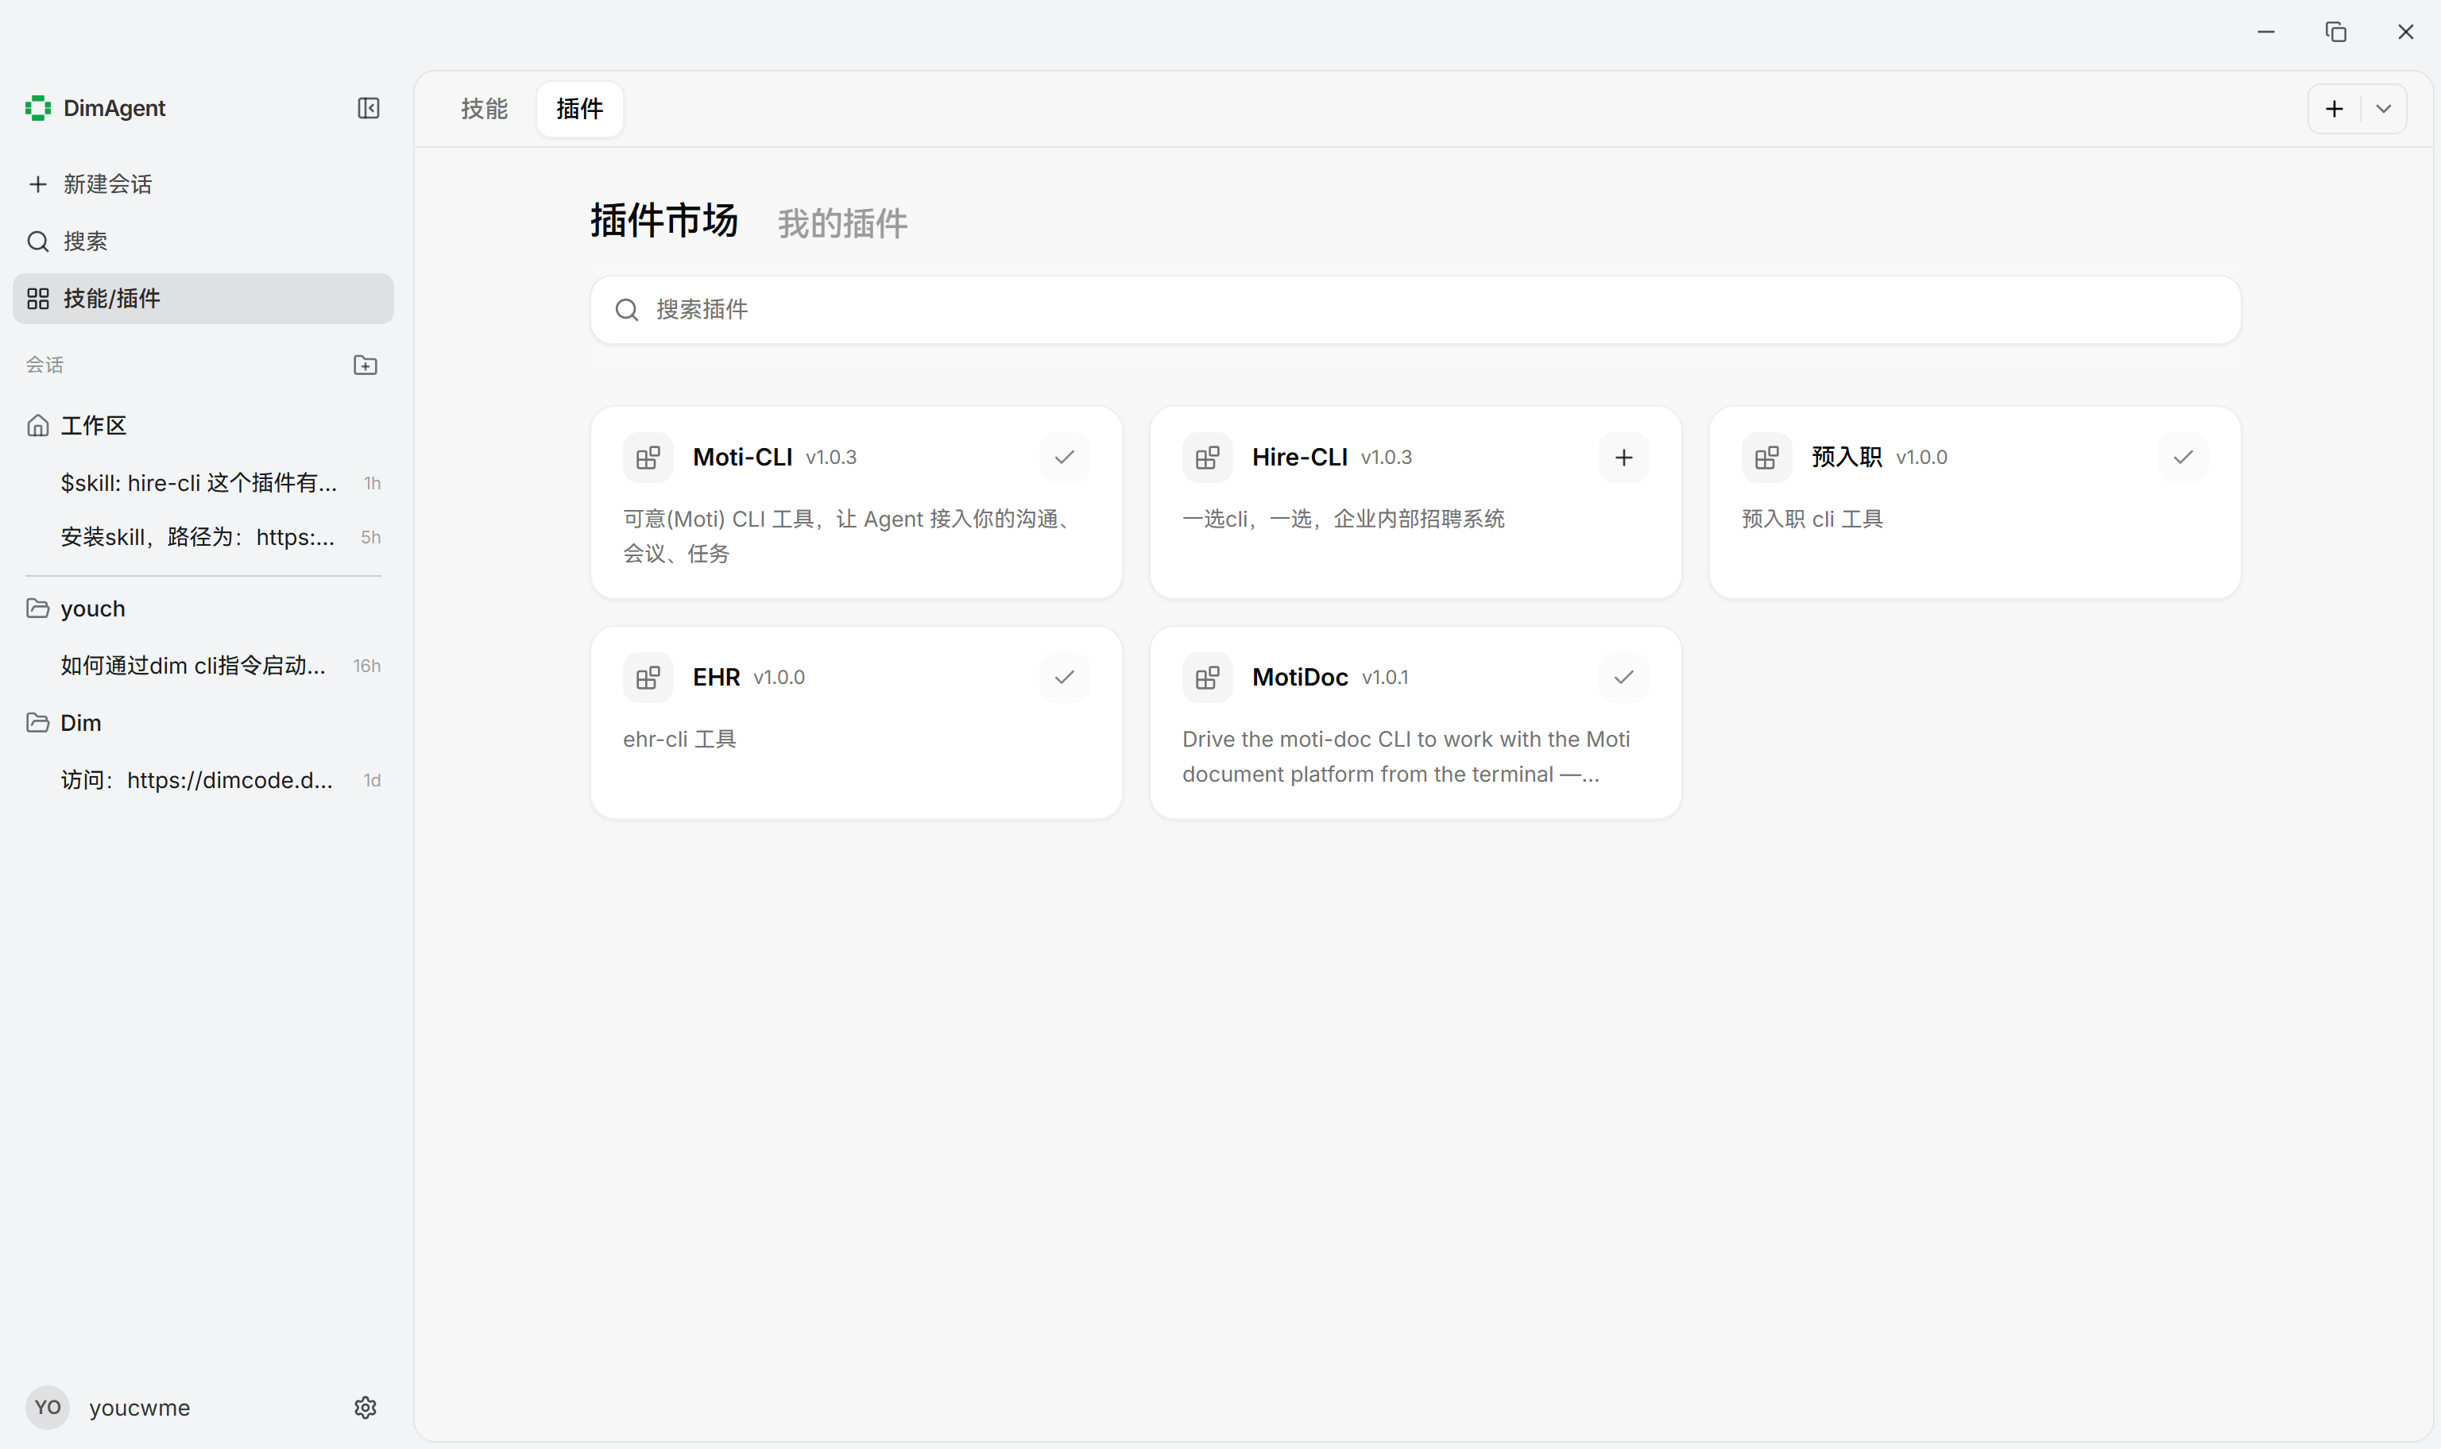Click the EHR plugin icon
This screenshot has width=2441, height=1449.
click(648, 677)
